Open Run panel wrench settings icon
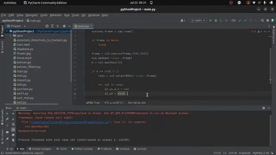The height and width of the screenshot is (155, 276). coord(7,119)
